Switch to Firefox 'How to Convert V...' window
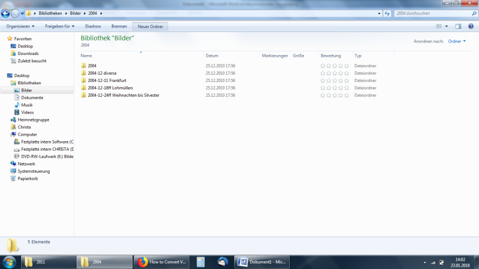 click(x=162, y=262)
